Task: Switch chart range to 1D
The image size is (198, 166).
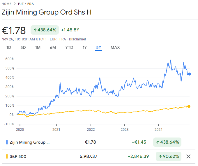Action: tap(9, 47)
